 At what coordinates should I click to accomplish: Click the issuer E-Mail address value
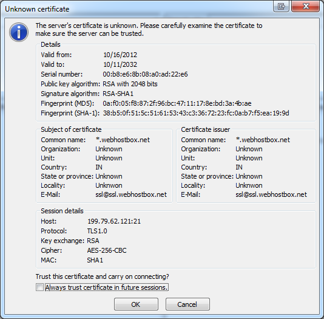point(271,194)
